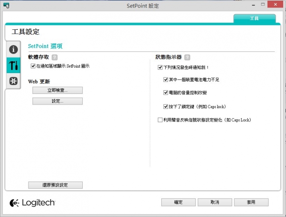This screenshot has height=217, width=286.
Task: Confirm with the 確定 button
Action: [178, 202]
